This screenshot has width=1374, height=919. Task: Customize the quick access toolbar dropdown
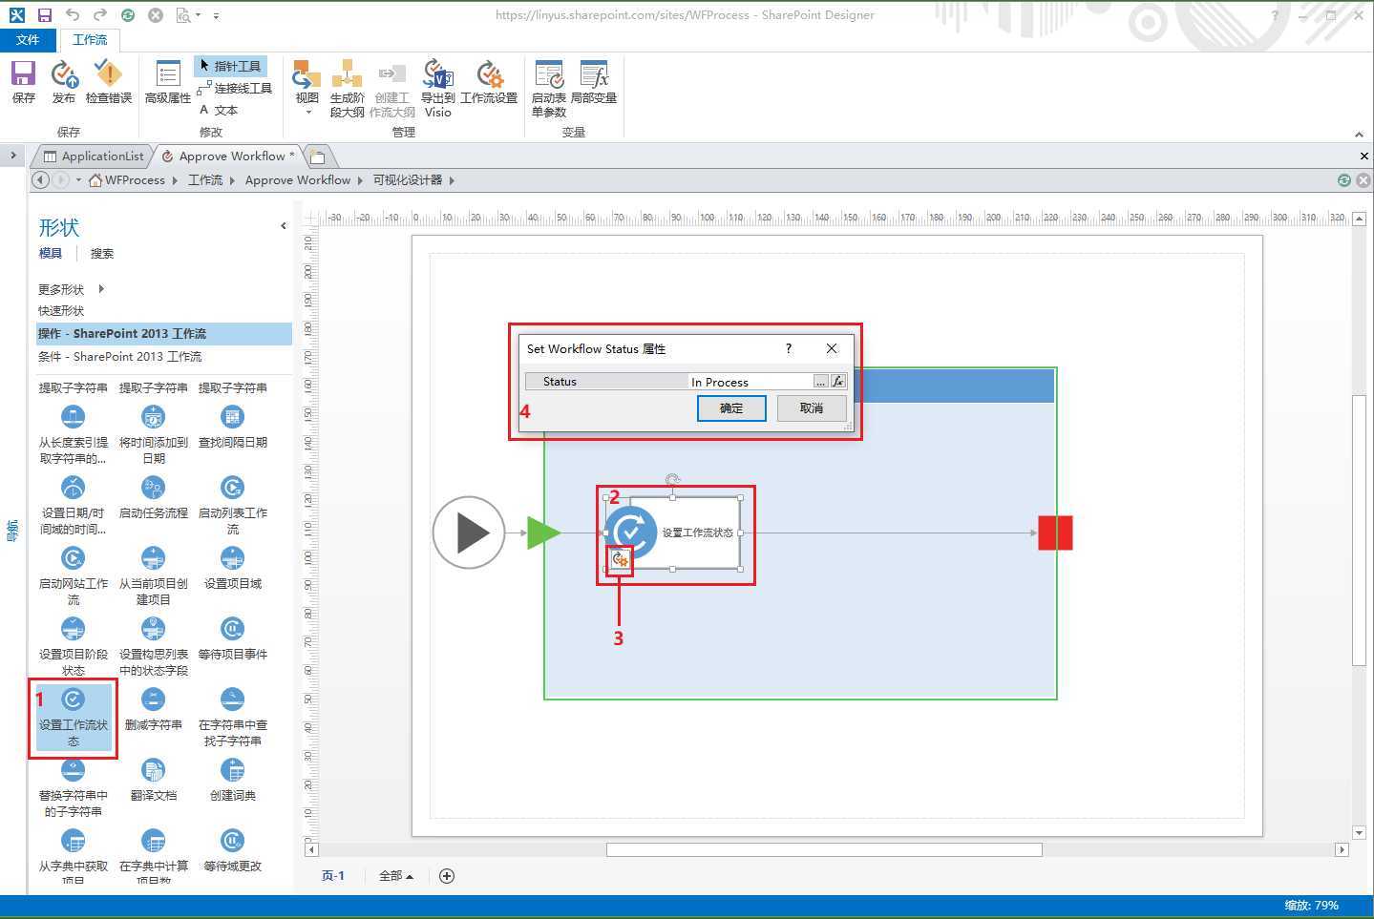pyautogui.click(x=217, y=15)
